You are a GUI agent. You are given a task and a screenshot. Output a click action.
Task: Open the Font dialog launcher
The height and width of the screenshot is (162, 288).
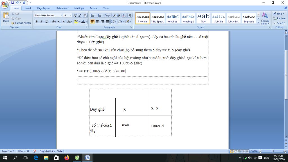87,27
